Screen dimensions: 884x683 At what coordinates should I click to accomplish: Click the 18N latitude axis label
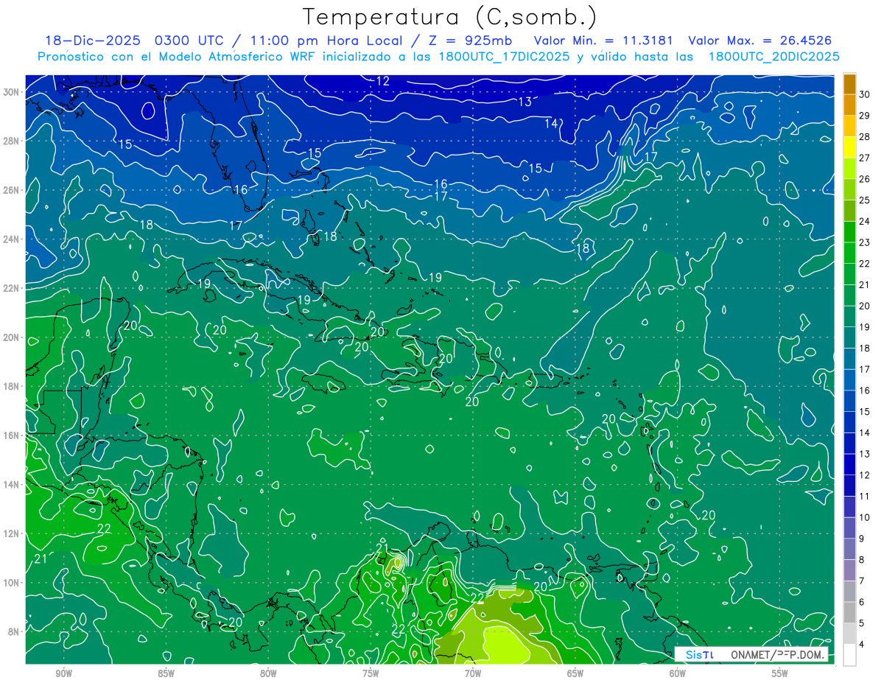(x=11, y=386)
